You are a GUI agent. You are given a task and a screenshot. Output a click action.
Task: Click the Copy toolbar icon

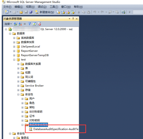[84, 12]
